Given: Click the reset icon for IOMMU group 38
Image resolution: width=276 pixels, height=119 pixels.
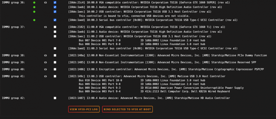Looking at the screenshot, I should [x=46, y=56].
